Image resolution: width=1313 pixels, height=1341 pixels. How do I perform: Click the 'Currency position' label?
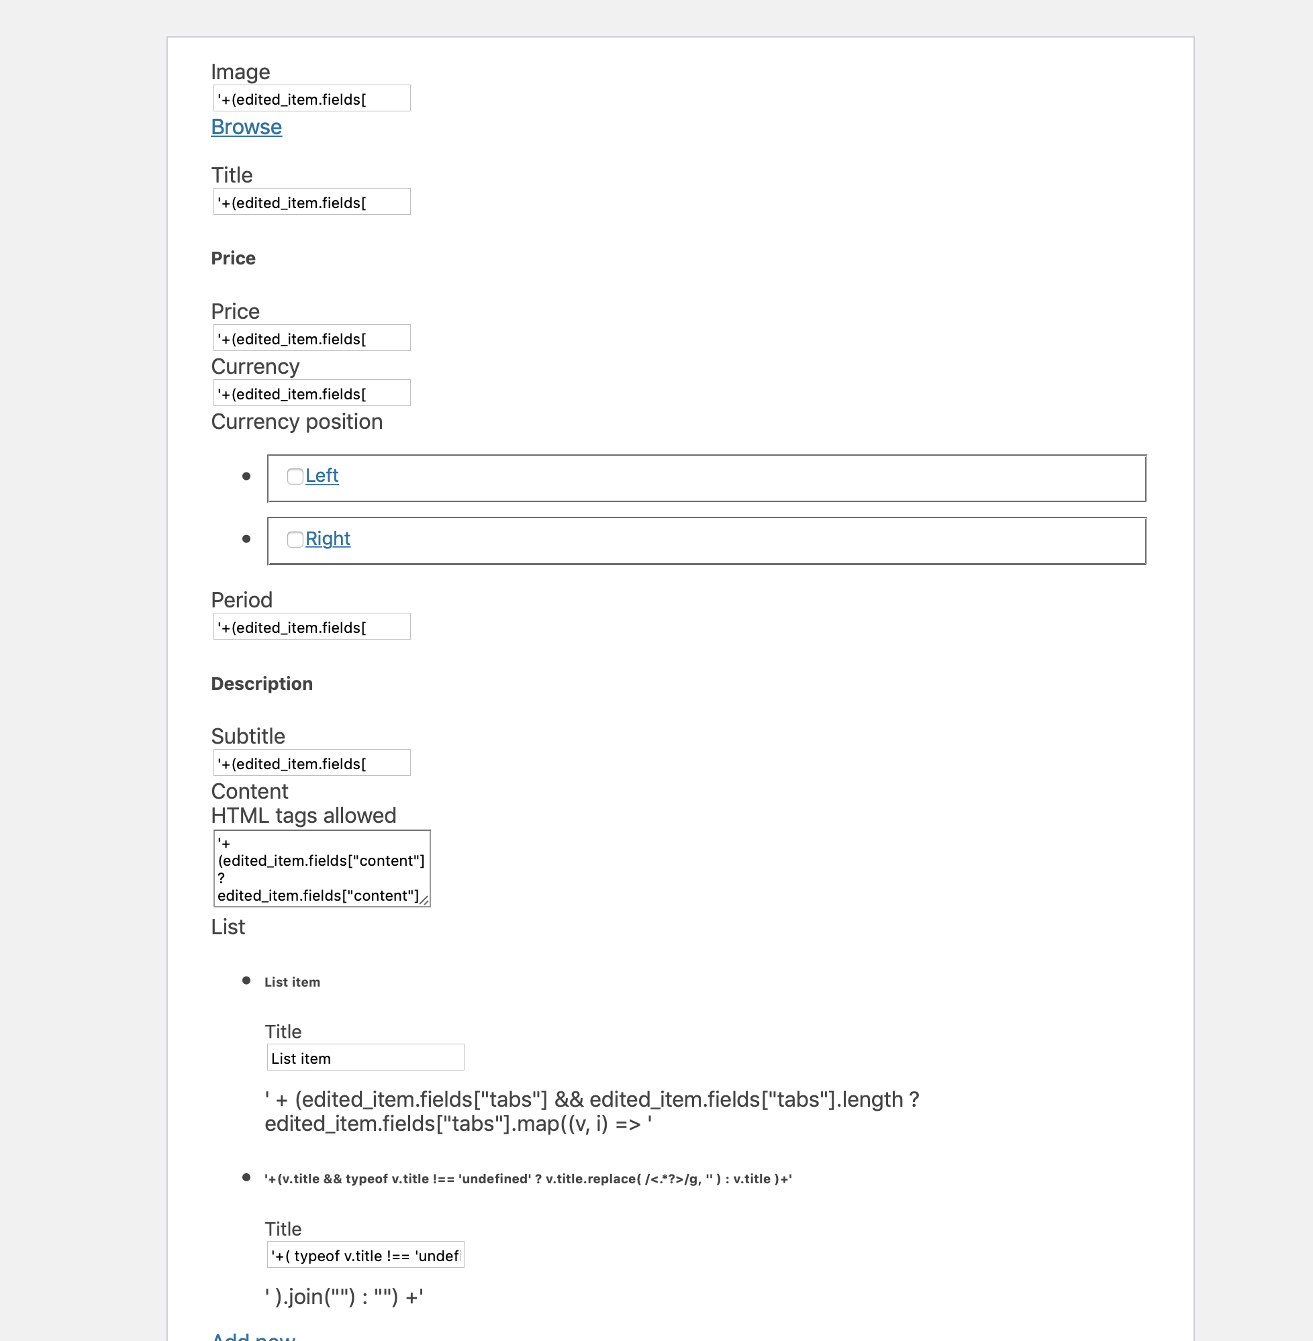click(x=297, y=421)
